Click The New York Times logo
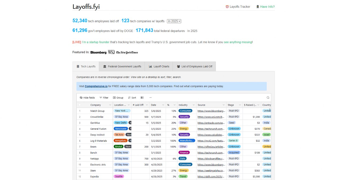 point(127,52)
